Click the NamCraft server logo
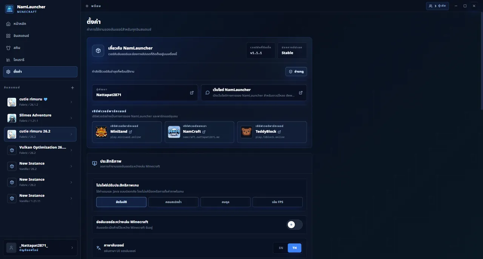This screenshot has height=259, width=483. (174, 132)
